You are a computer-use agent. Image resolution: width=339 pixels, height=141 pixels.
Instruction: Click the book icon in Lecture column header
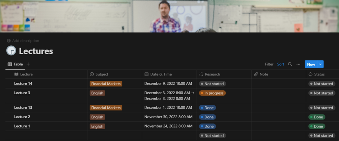[17, 74]
